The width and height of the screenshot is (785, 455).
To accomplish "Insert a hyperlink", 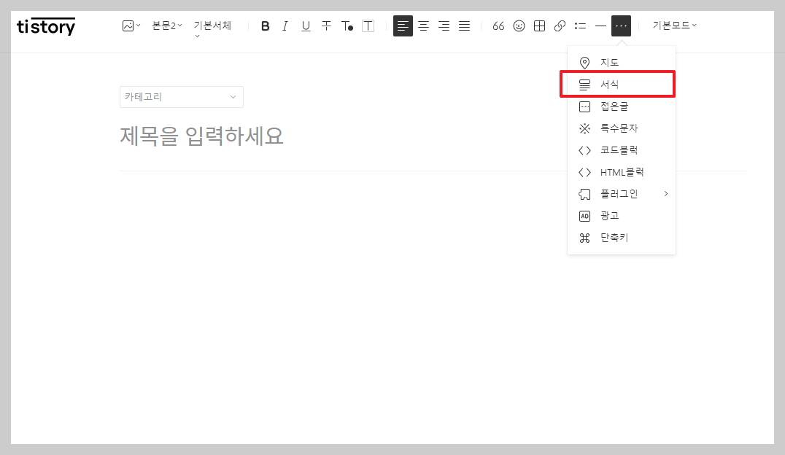I will coord(560,26).
